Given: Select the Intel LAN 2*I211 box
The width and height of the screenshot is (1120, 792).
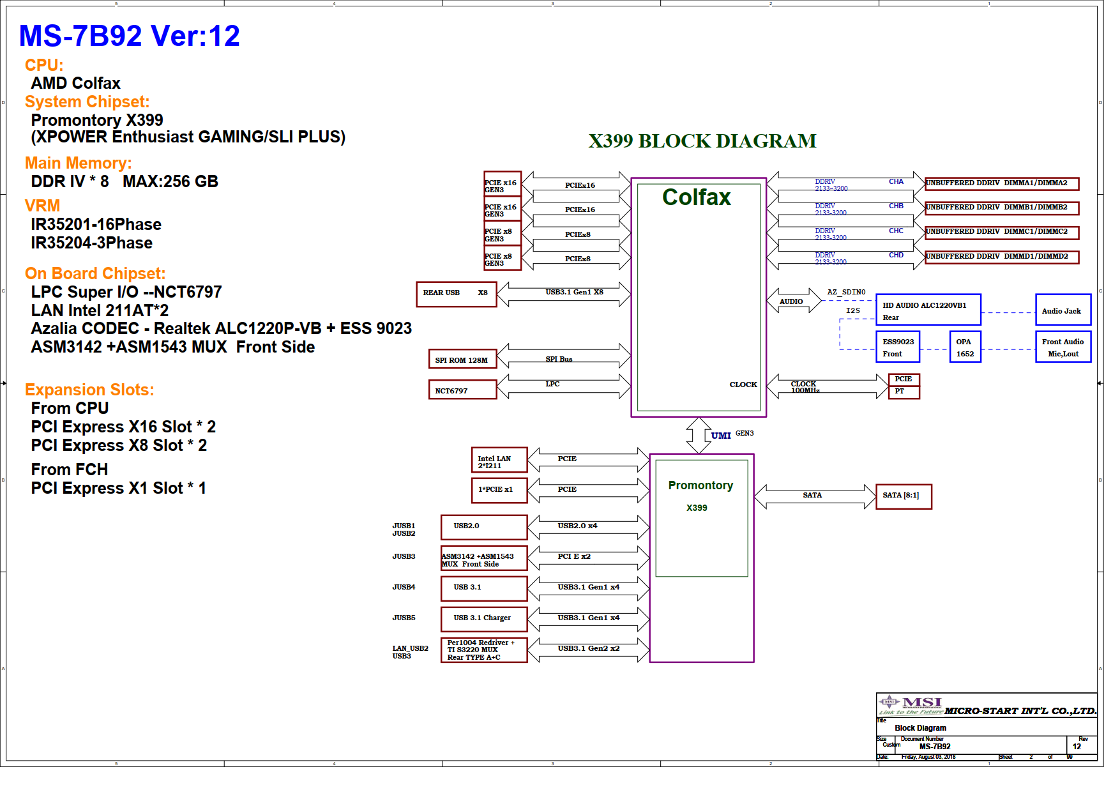Looking at the screenshot, I should point(499,460).
